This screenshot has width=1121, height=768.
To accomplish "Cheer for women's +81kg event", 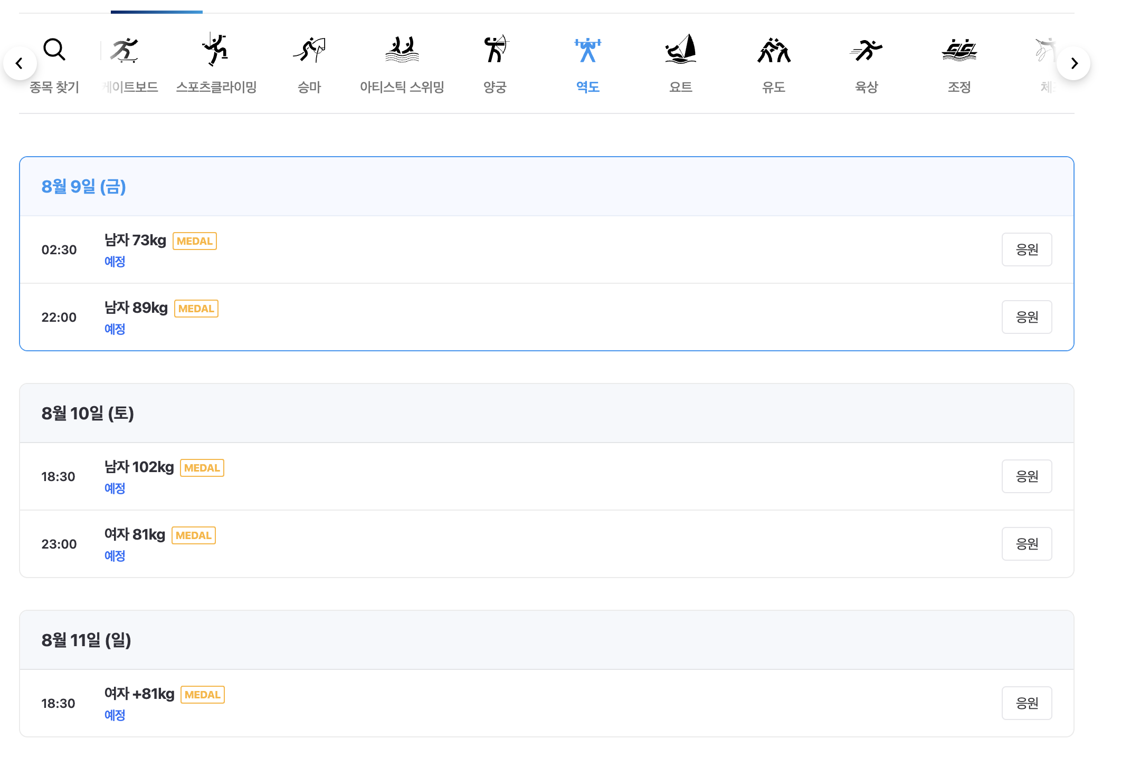I will pos(1027,703).
